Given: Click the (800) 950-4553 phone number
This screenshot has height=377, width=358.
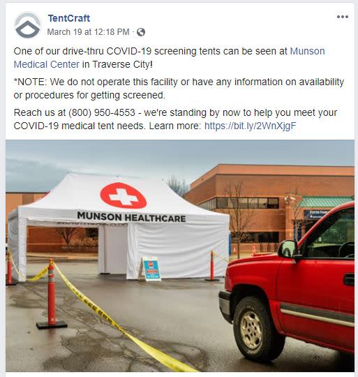Looking at the screenshot, I should click(102, 112).
